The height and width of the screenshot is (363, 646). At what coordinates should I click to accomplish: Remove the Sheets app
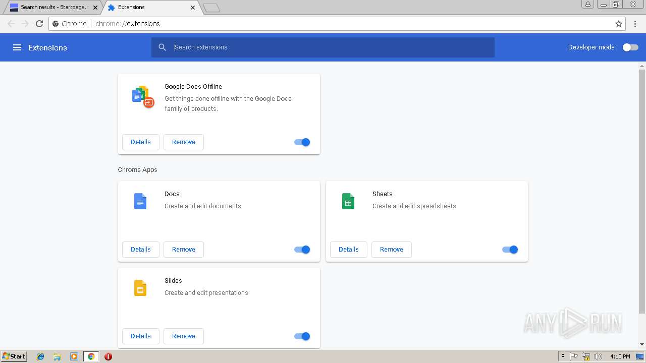[392, 250]
